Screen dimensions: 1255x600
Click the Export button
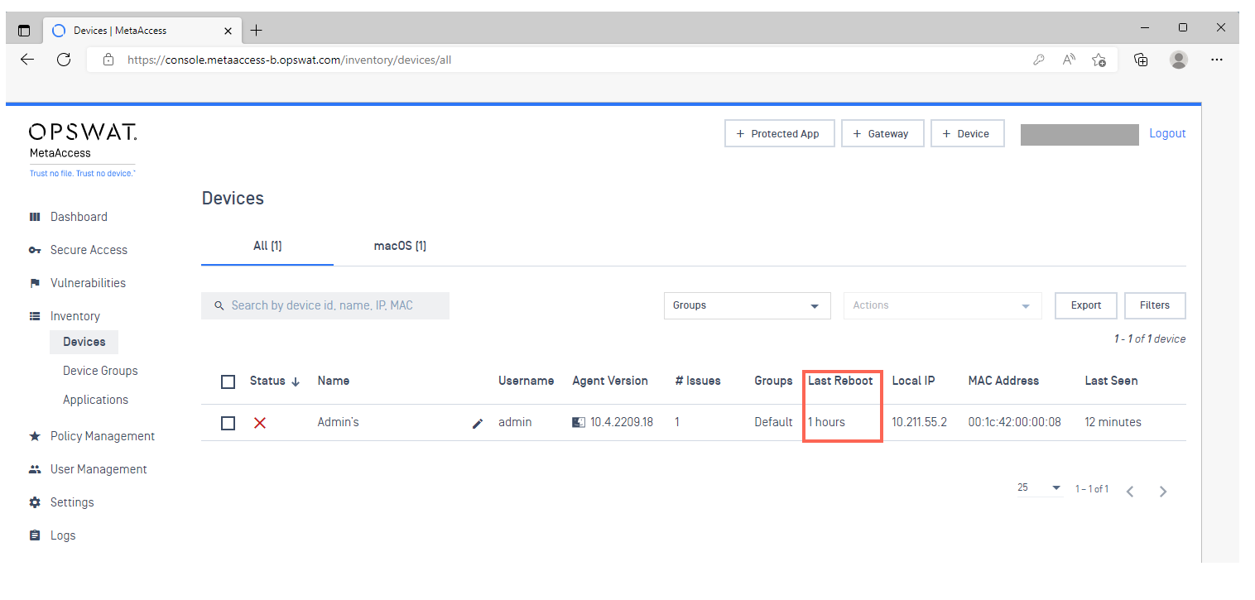click(1086, 305)
